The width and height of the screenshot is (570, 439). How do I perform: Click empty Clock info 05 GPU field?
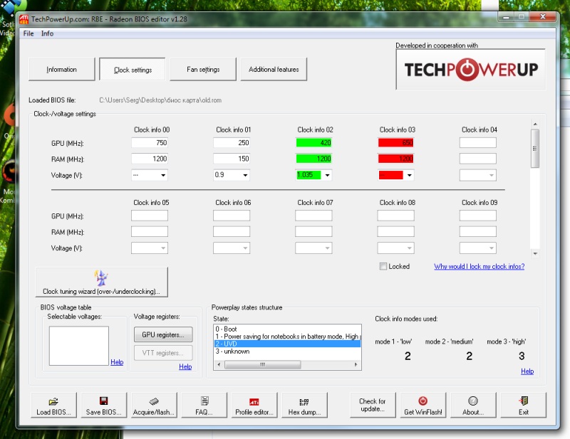coord(150,216)
